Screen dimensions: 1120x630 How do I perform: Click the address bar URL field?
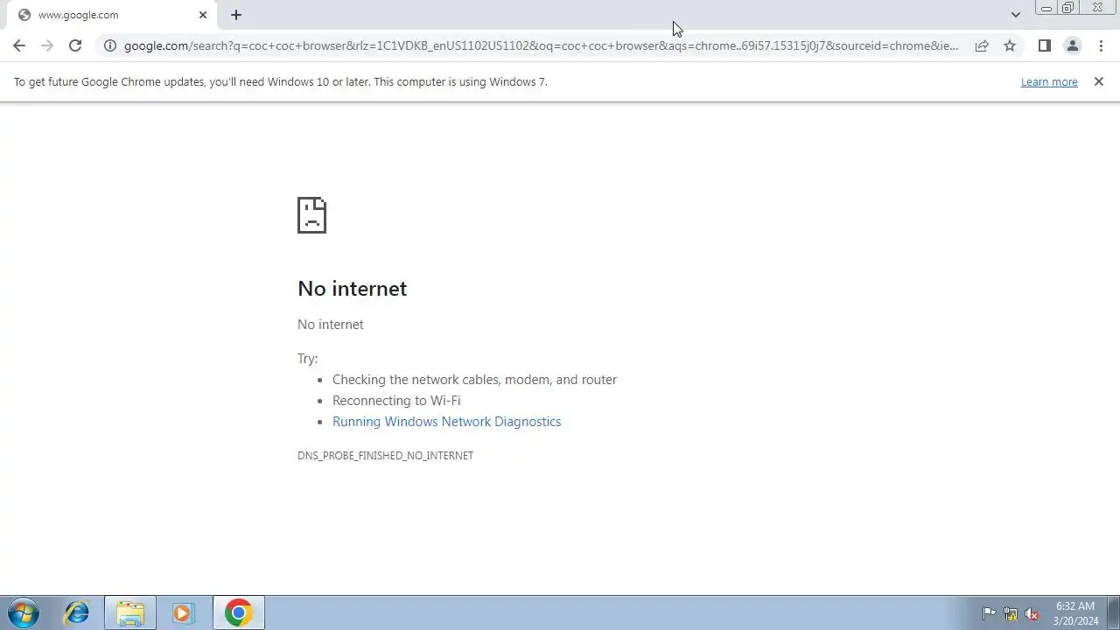541,45
